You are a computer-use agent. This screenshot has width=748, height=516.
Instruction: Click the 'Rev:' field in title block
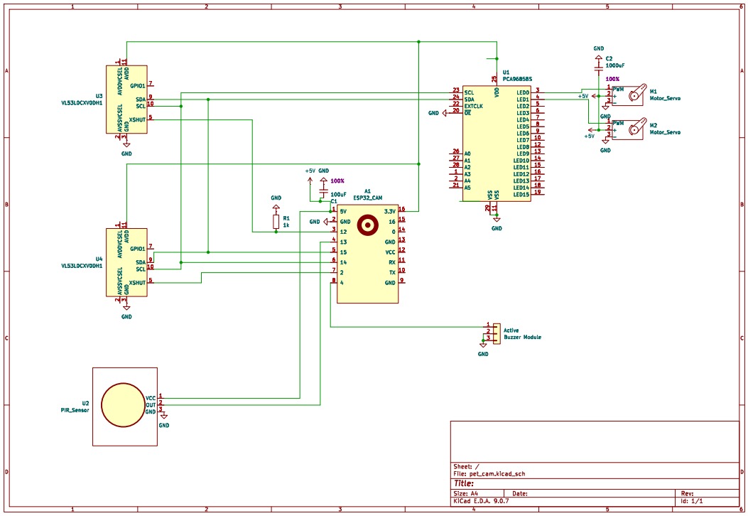coord(687,493)
